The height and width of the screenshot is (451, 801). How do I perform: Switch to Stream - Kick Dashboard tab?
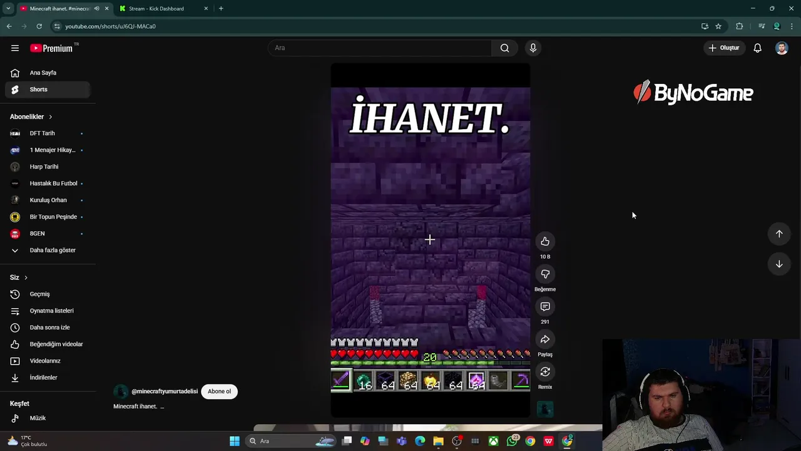156,9
